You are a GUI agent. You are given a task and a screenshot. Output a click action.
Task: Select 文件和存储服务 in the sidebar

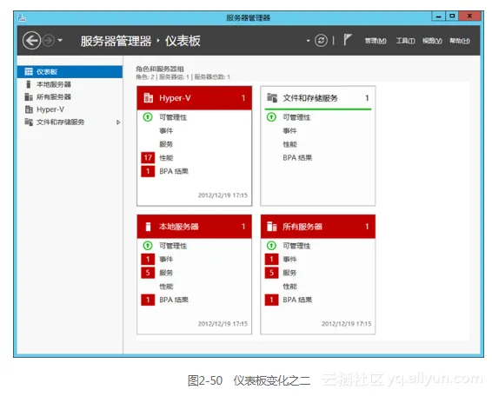[x=70, y=122]
